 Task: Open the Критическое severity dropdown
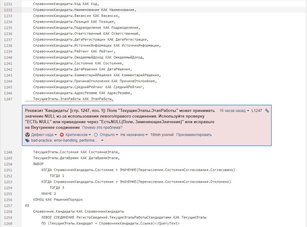coord(78,135)
